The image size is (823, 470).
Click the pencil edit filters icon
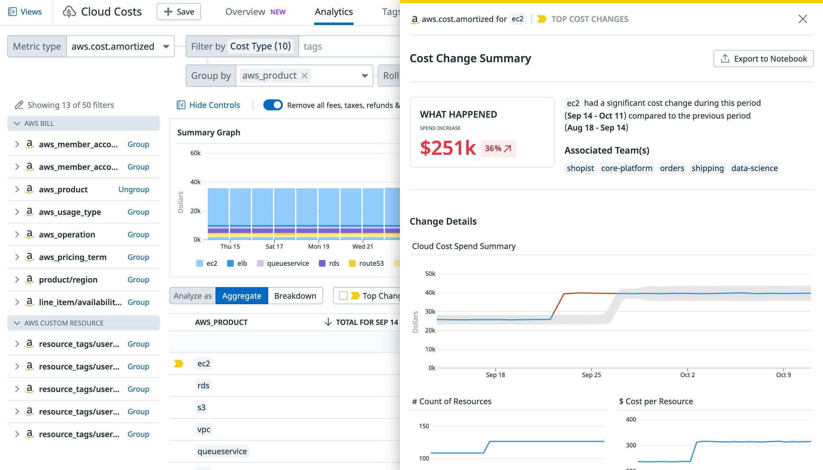point(19,105)
